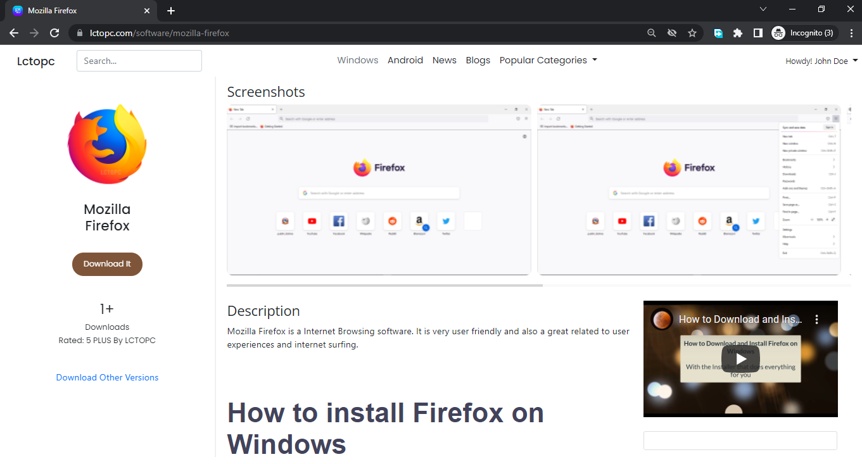Close the Mozilla Firefox tab
Image resolution: width=862 pixels, height=464 pixels.
tap(147, 11)
